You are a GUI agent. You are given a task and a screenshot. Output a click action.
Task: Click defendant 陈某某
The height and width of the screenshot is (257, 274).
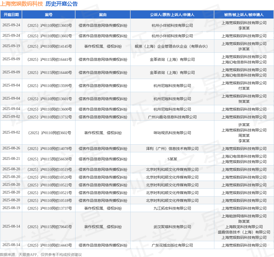(244, 221)
